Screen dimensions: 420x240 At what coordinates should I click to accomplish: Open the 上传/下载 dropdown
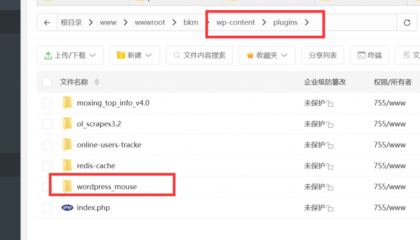tap(70, 55)
